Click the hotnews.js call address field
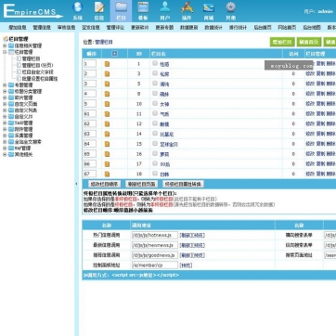The image size is (336, 336). pyautogui.click(x=155, y=235)
